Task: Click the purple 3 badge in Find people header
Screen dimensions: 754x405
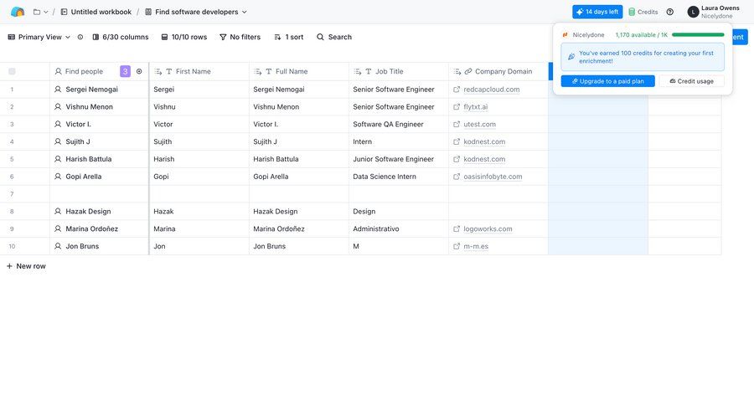Action: [125, 72]
